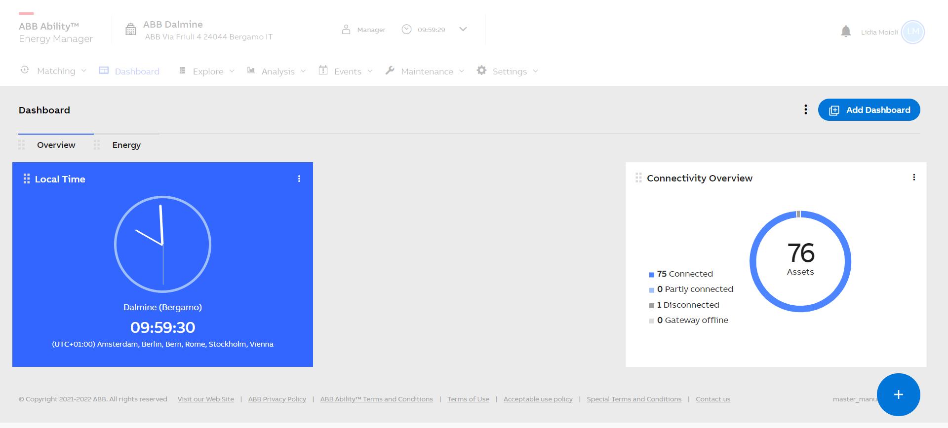Open Connectivity Overview widget options menu
The width and height of the screenshot is (948, 428).
[914, 177]
